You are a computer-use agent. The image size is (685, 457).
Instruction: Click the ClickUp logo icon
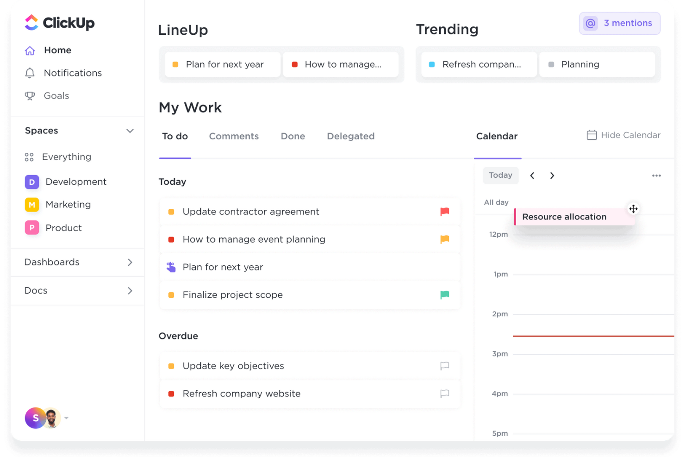click(31, 22)
